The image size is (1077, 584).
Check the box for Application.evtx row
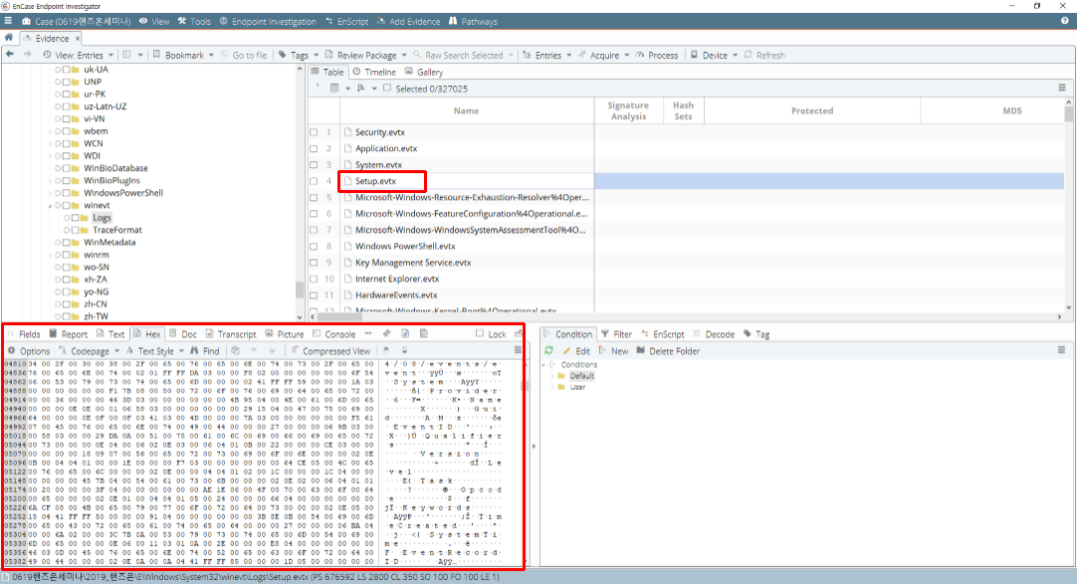tap(314, 148)
